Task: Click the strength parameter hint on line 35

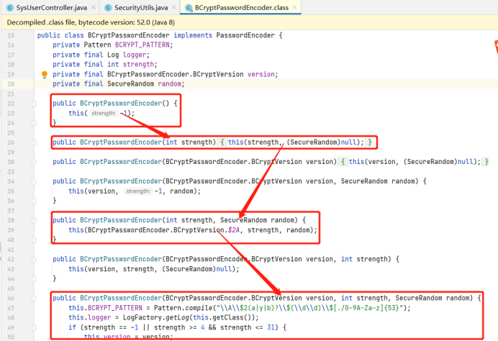Action: [x=138, y=191]
